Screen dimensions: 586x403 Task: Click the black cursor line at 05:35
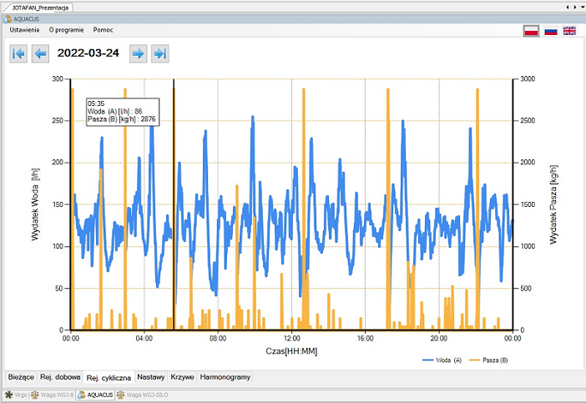coord(174,204)
